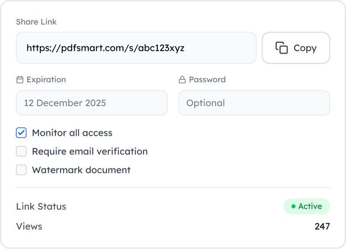
Task: Tick the Watermark document checkbox
Action: [x=21, y=170]
